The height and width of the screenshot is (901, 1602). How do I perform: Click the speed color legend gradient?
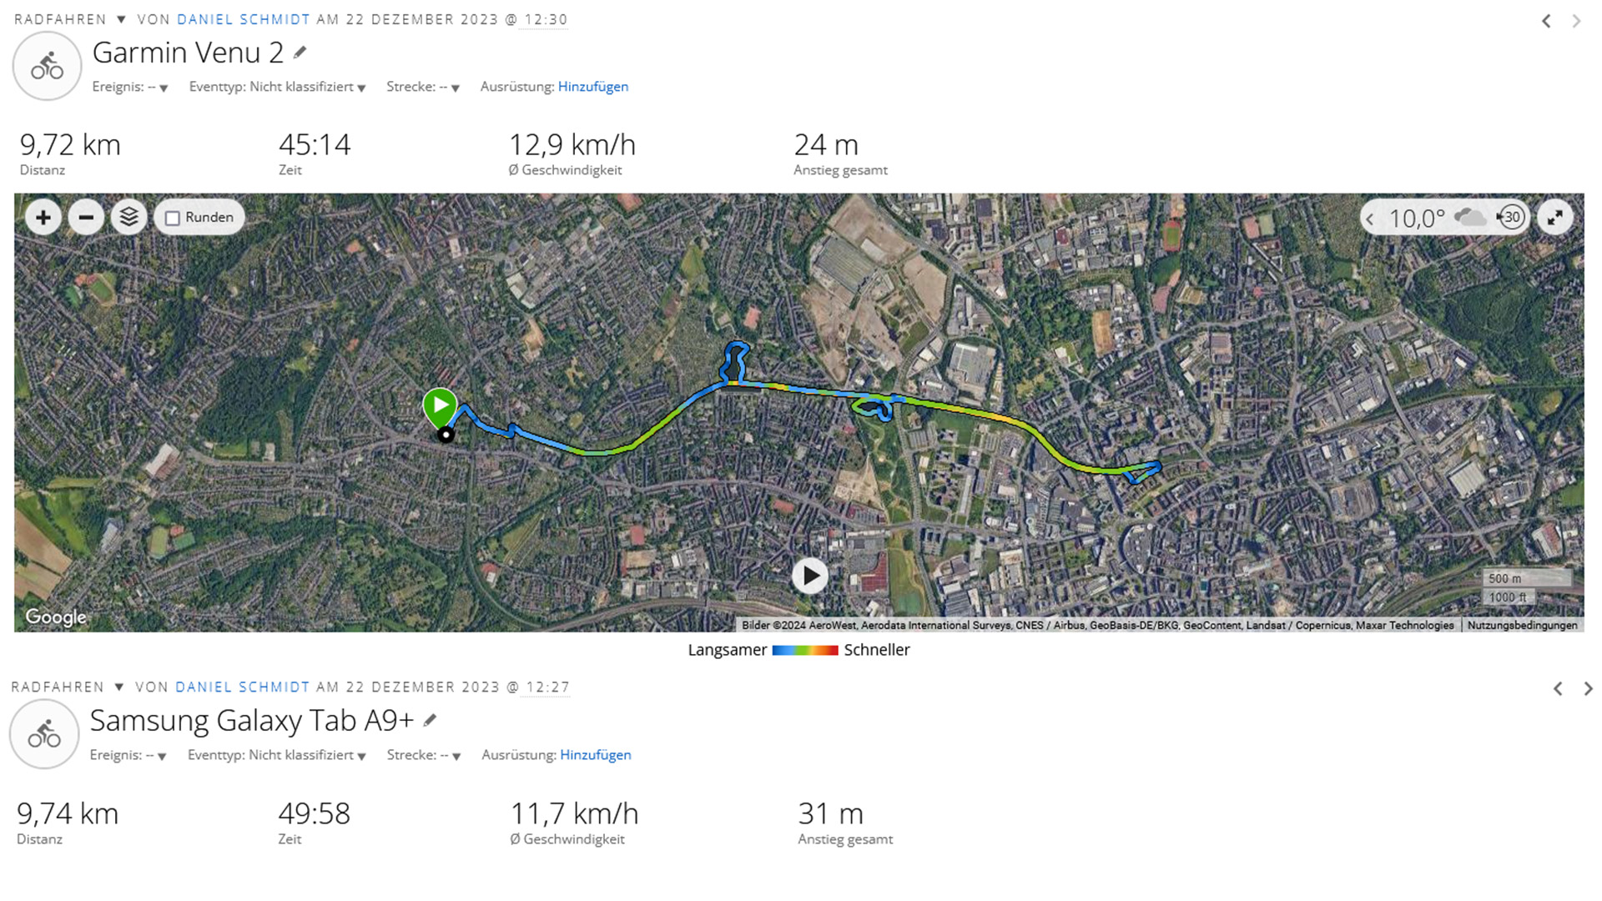805,650
